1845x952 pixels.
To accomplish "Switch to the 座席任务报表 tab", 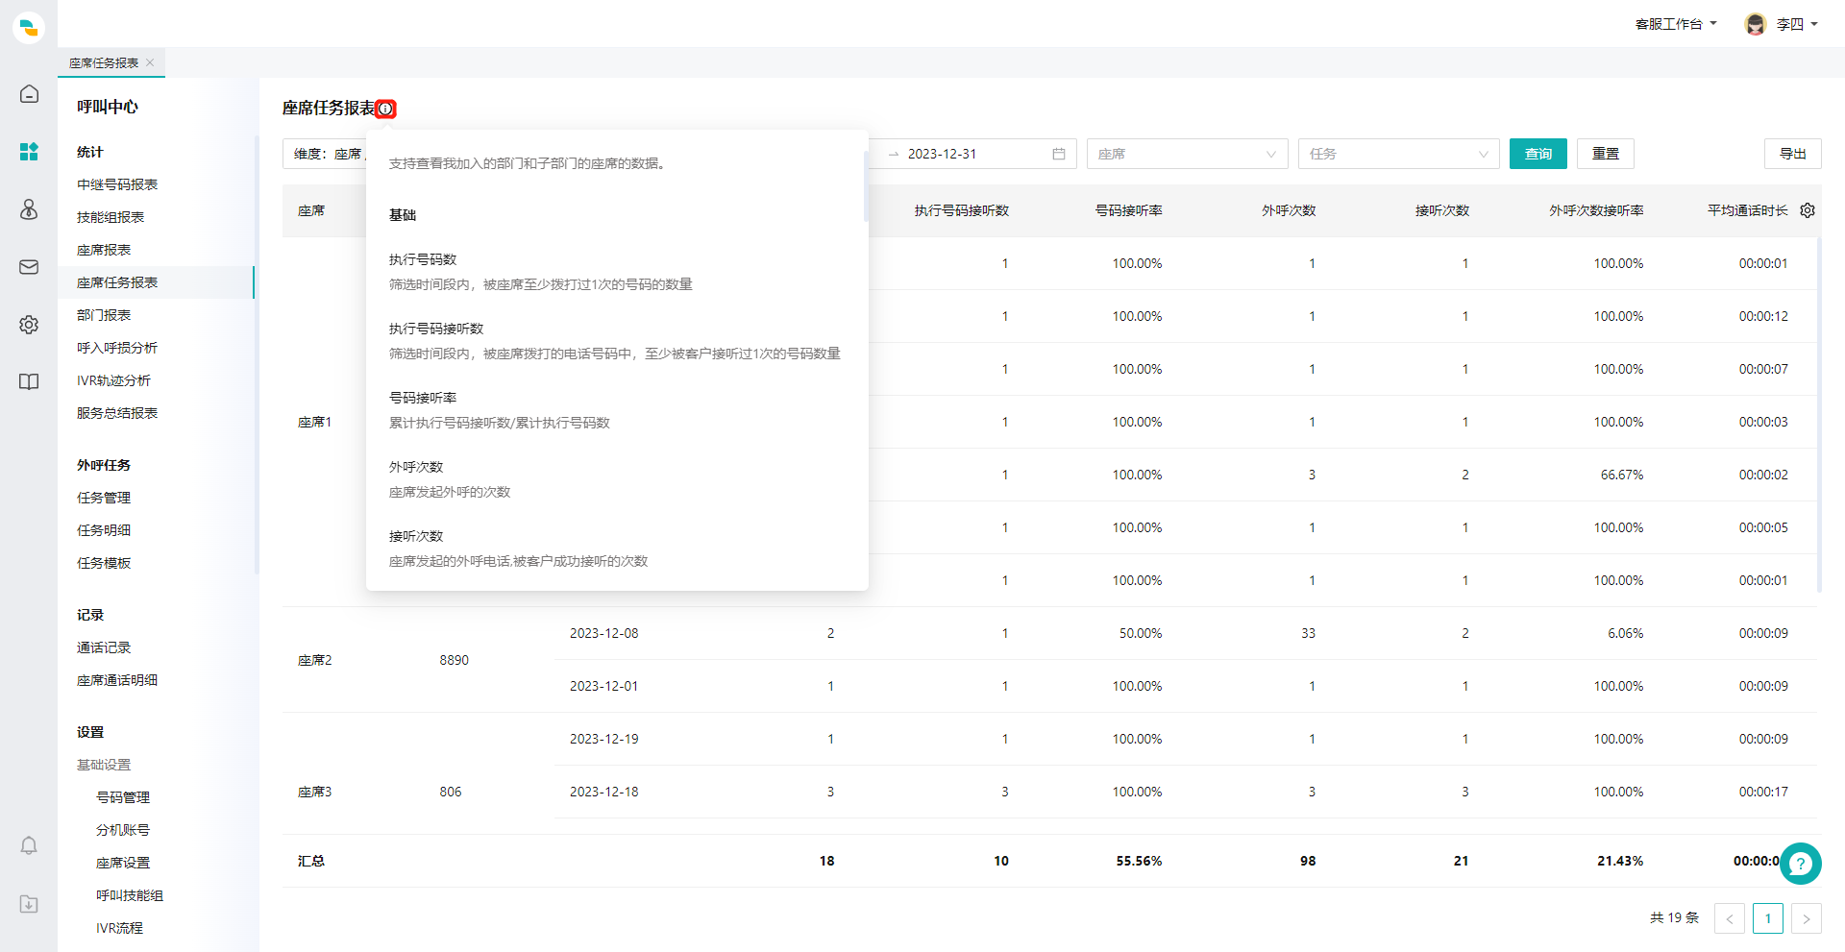I will pyautogui.click(x=104, y=62).
